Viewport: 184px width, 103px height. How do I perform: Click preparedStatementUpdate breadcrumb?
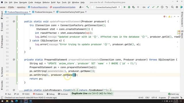click(63, 7)
